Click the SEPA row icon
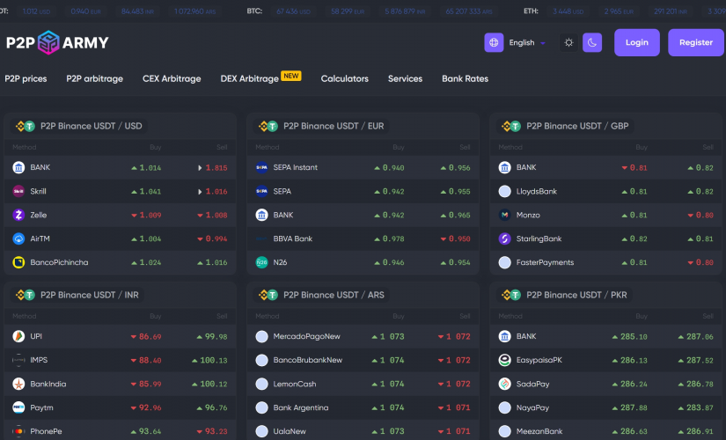This screenshot has height=440, width=726. [261, 191]
